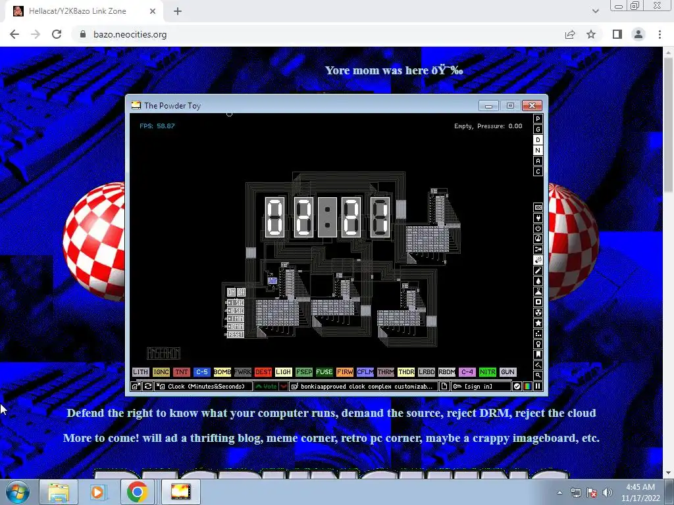Open Windows Media Player from the taskbar
This screenshot has width=674, height=505.
click(x=97, y=492)
